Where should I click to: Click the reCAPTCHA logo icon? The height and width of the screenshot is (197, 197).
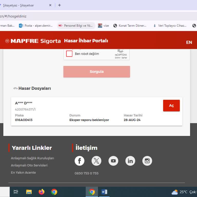point(121,51)
